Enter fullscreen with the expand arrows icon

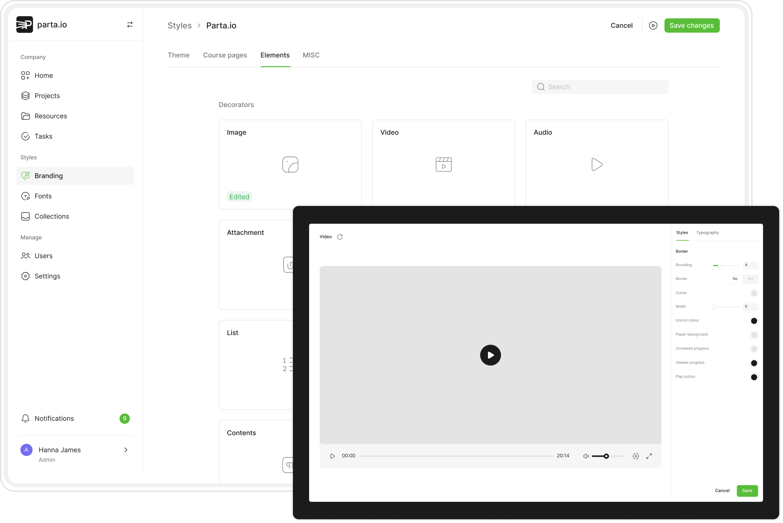point(649,456)
